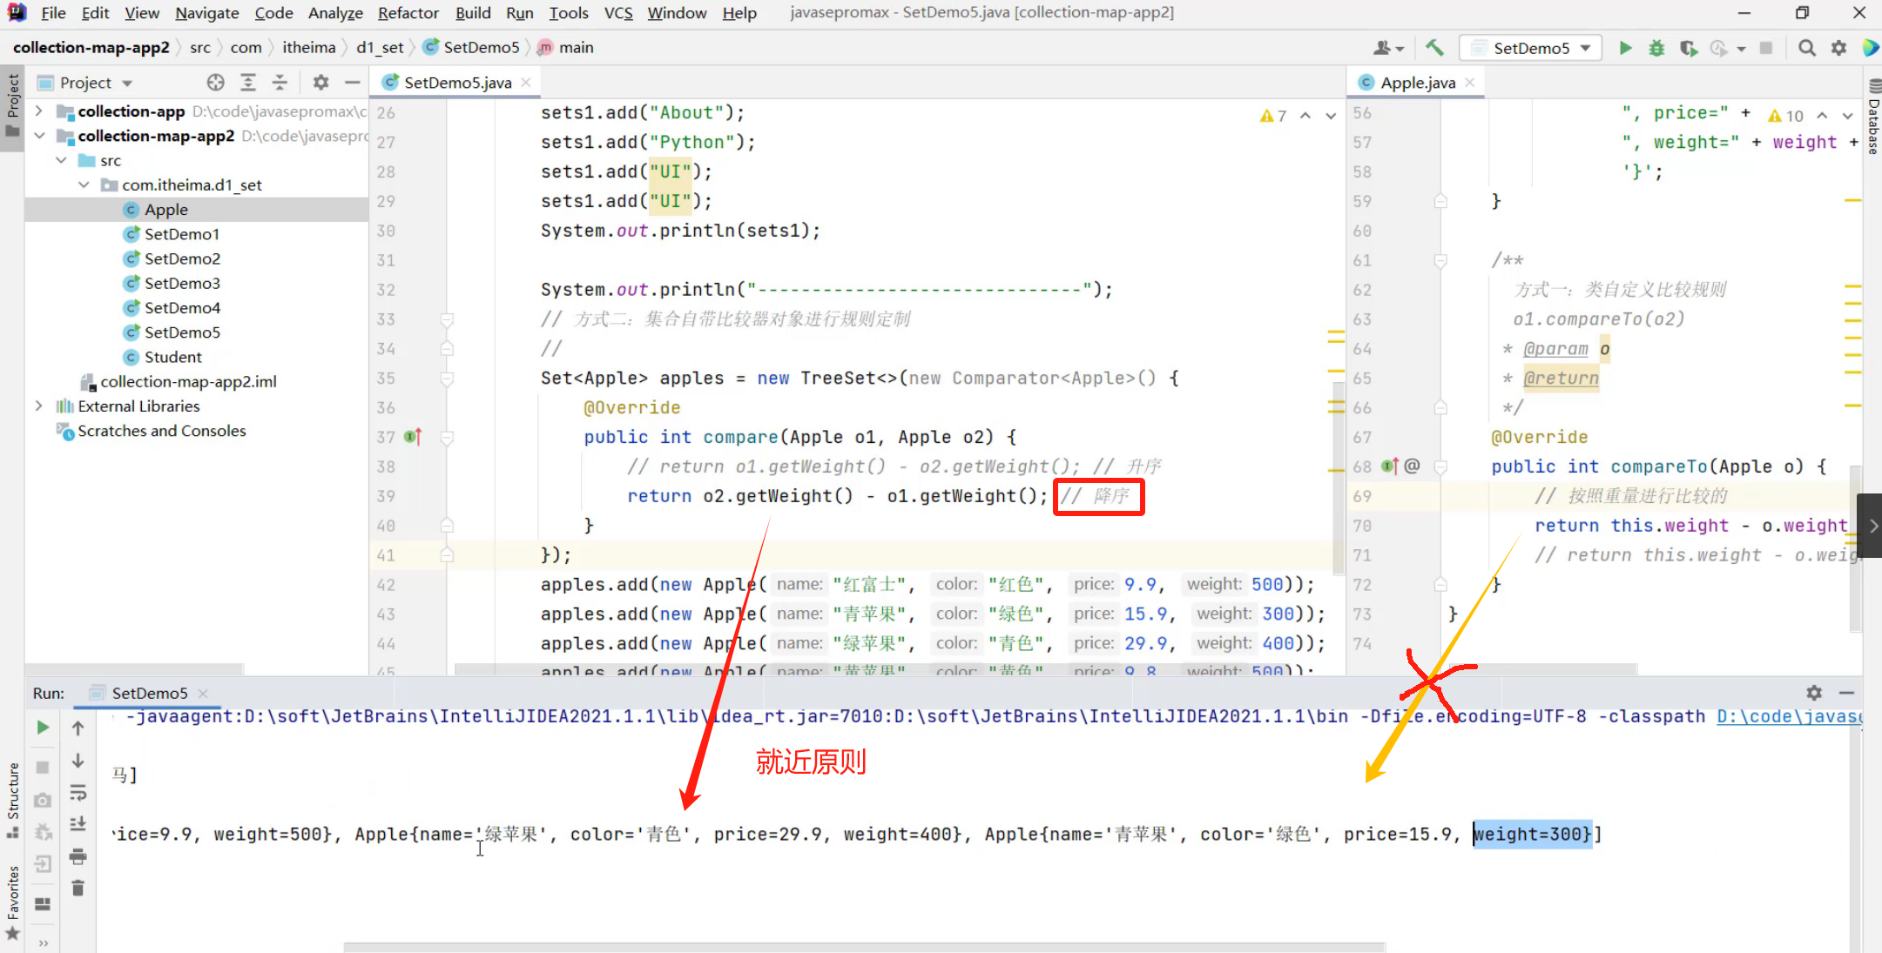1882x953 pixels.
Task: Open the Refactor menu
Action: [x=408, y=13]
